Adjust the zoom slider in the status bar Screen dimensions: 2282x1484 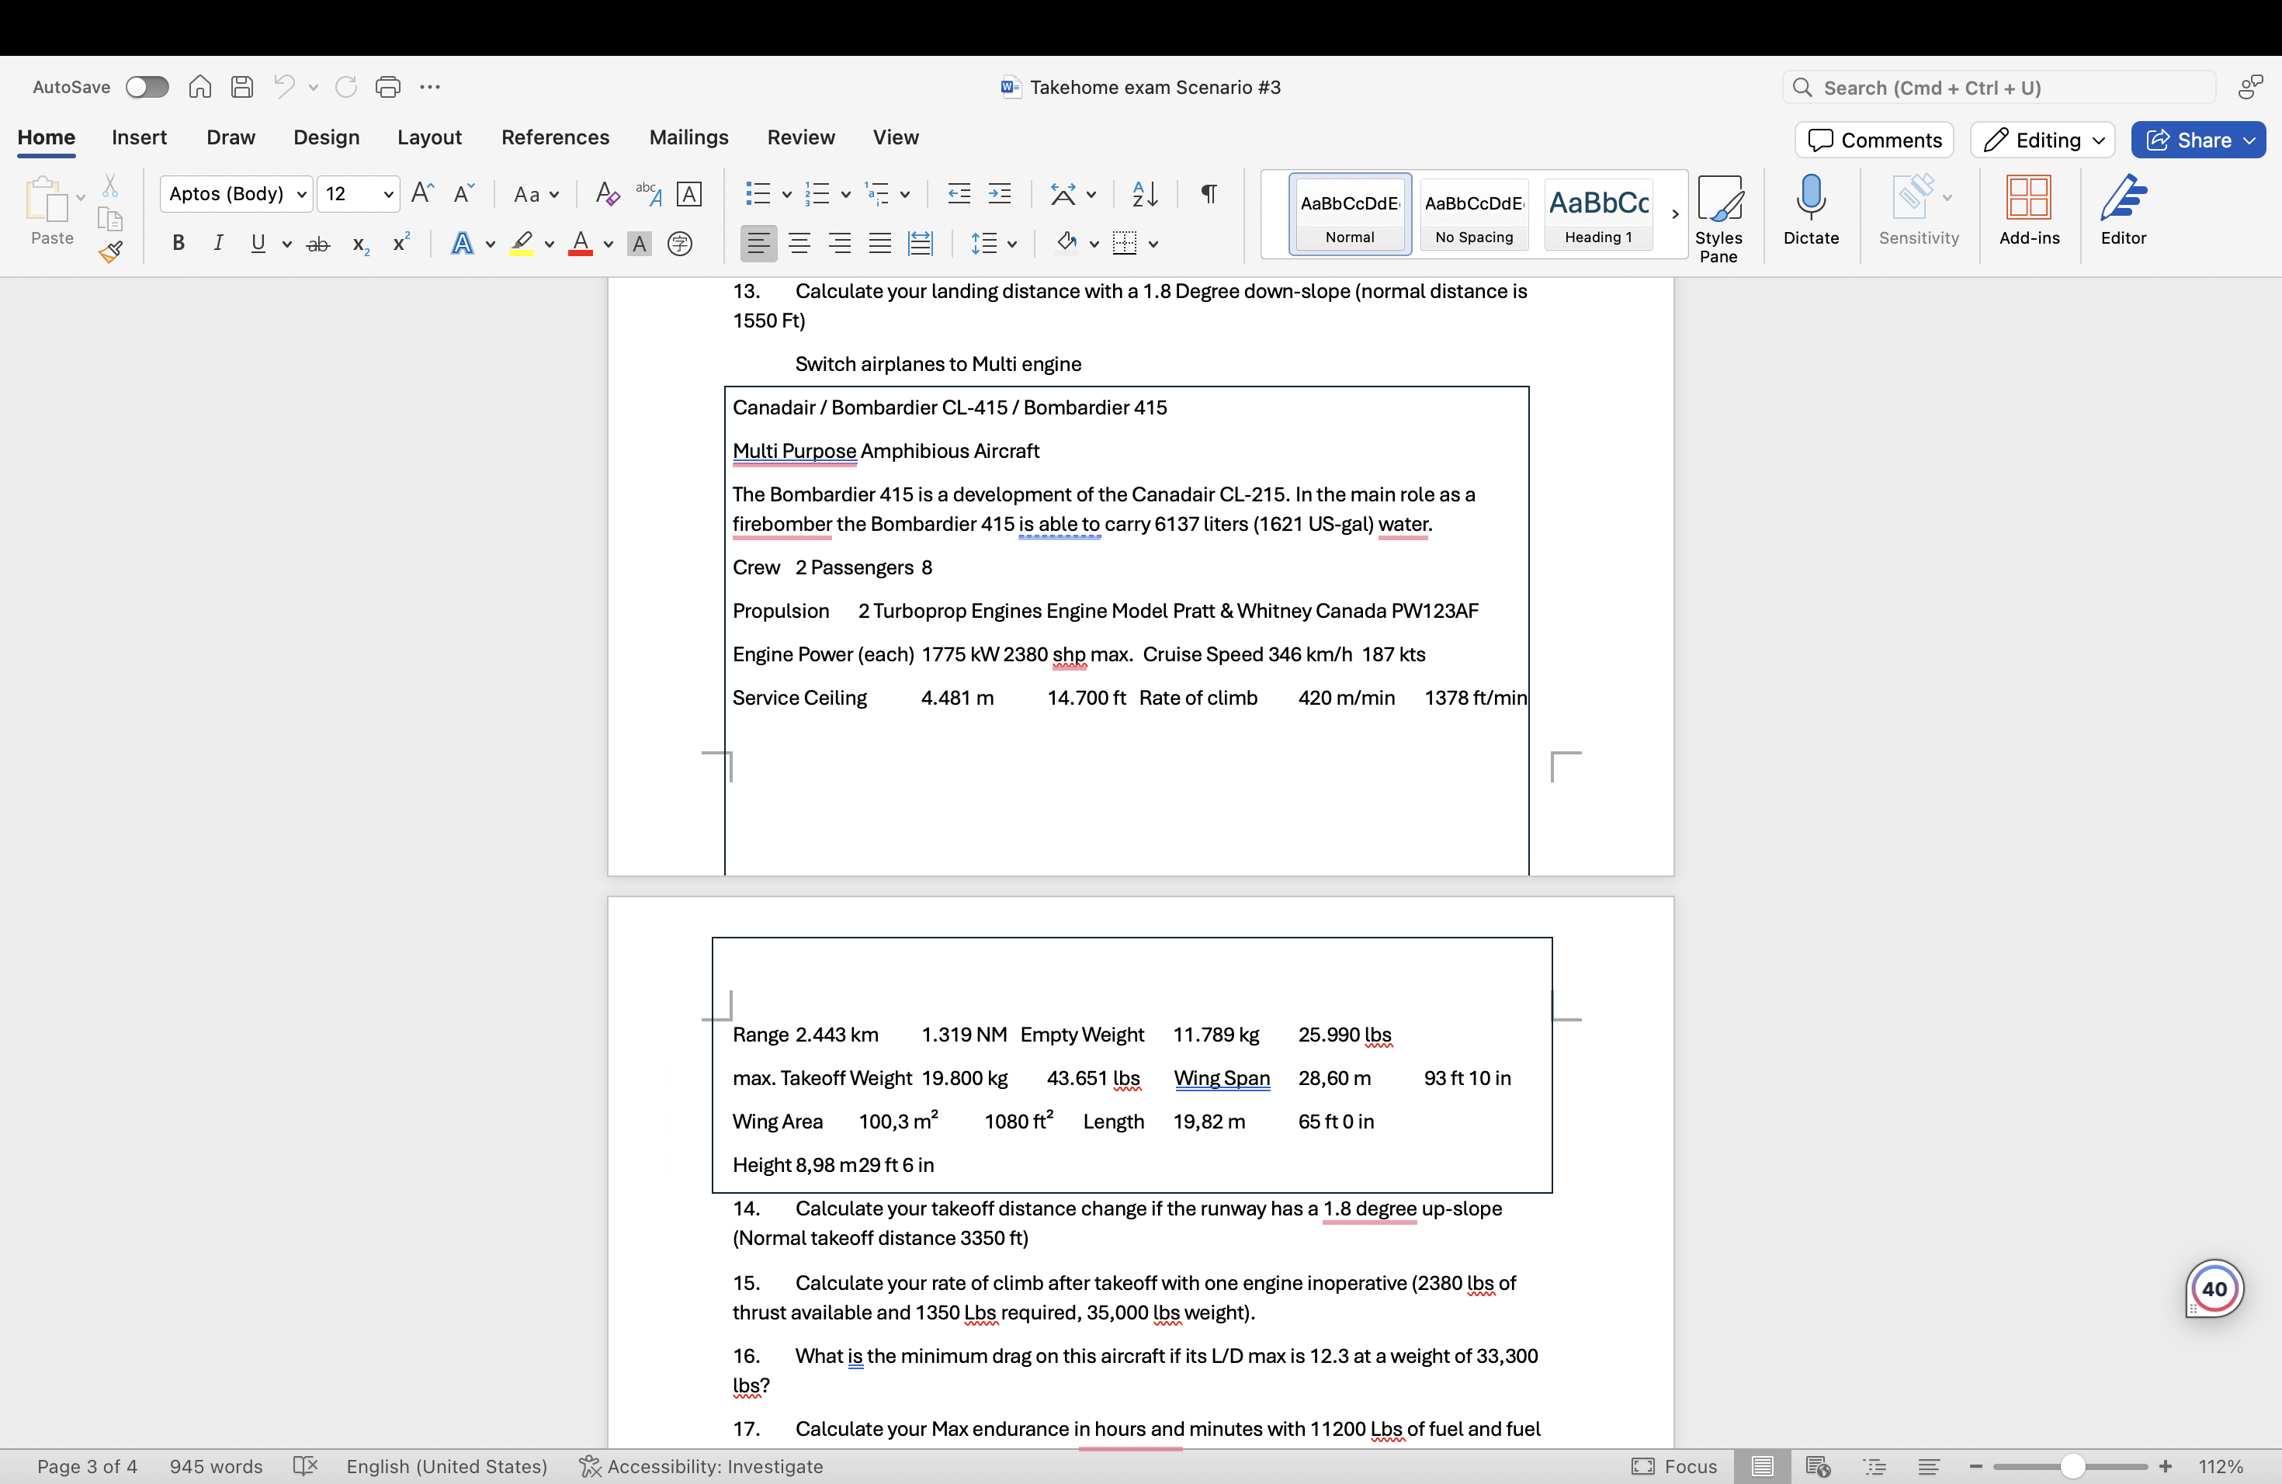coord(2072,1466)
